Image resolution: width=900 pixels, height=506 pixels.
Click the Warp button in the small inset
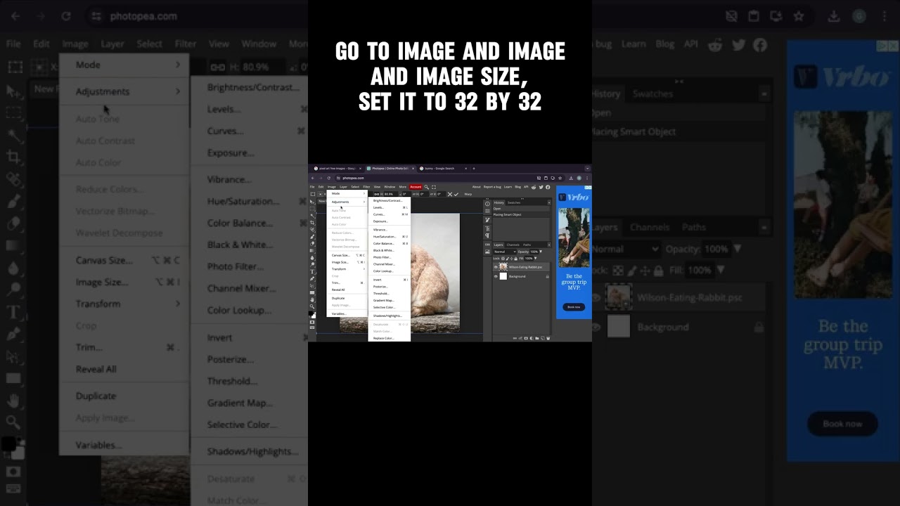(468, 194)
